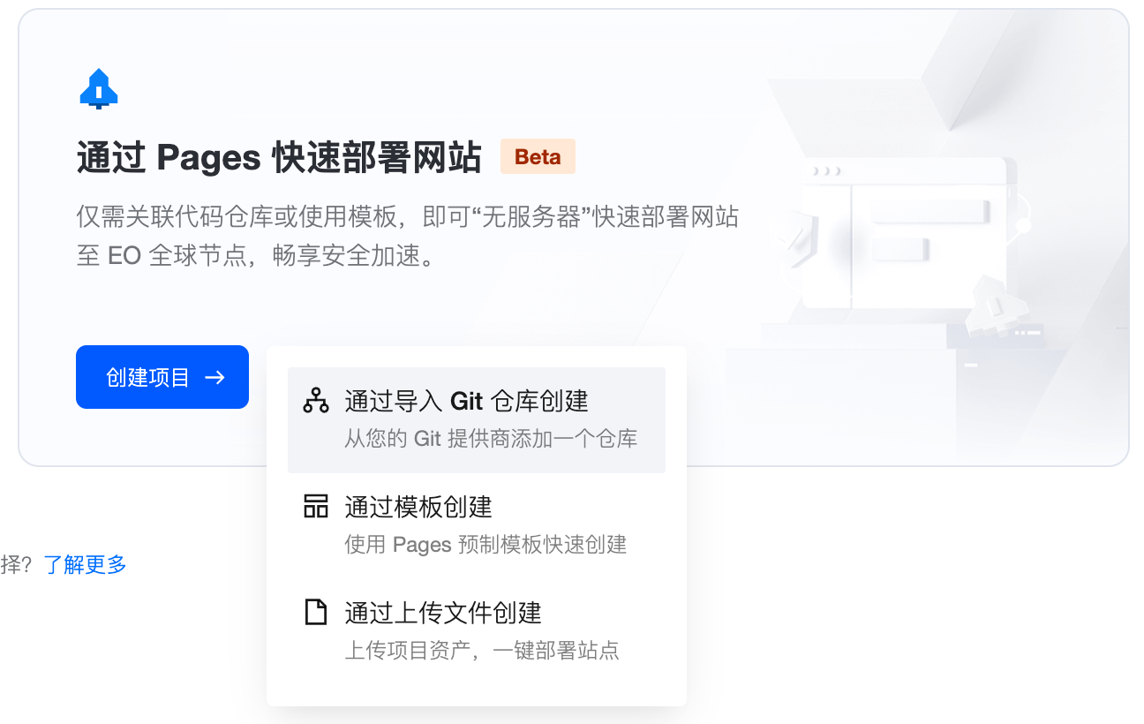Screen dimensions: 1144x724
Task: Click the Git branch icon in menu
Action: click(x=315, y=401)
